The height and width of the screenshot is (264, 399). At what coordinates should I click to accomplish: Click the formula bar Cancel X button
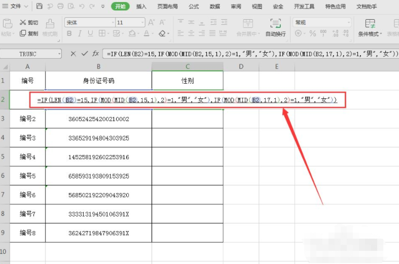point(74,54)
